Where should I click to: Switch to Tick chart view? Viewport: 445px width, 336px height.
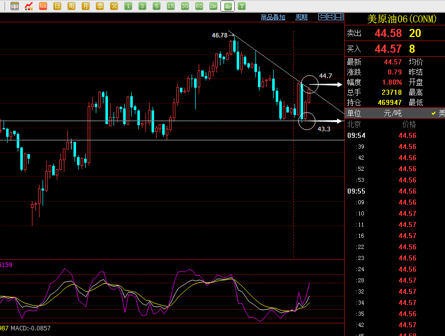click(43, 6)
